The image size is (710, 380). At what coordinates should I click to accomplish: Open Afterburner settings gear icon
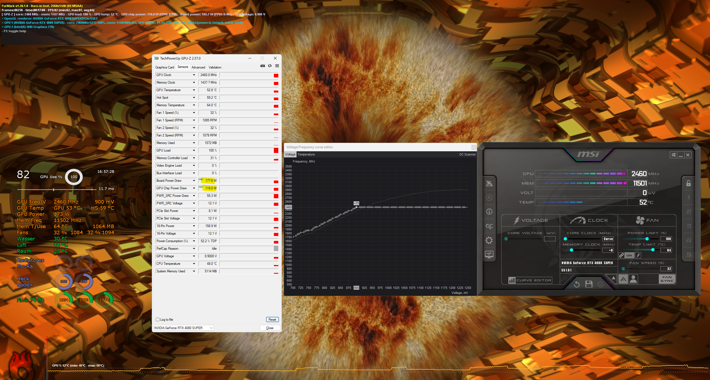(x=489, y=240)
